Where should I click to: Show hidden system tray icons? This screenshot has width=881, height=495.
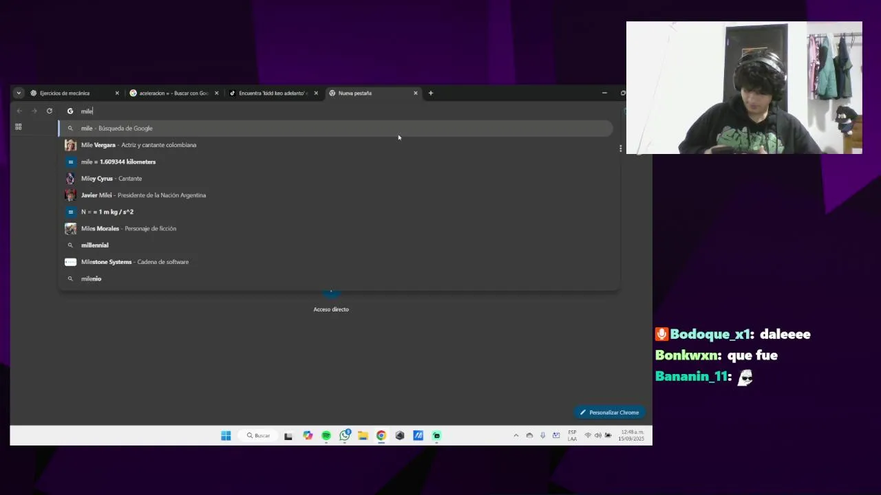516,435
